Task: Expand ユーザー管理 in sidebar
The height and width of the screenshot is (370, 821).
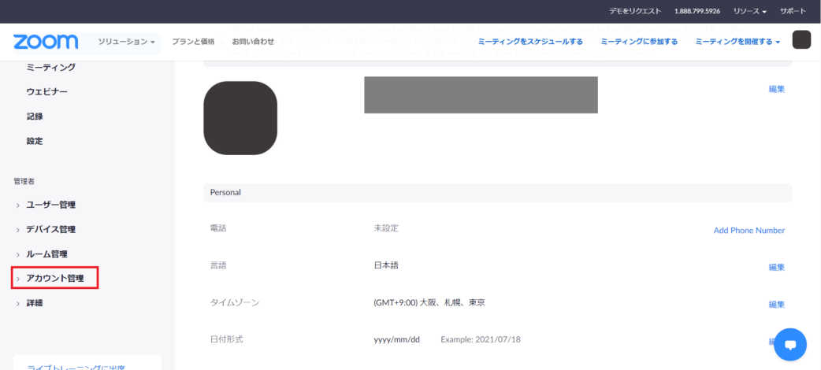Action: 50,205
